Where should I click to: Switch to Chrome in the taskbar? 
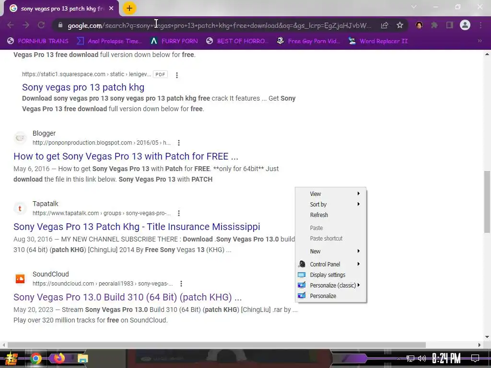[x=36, y=358]
